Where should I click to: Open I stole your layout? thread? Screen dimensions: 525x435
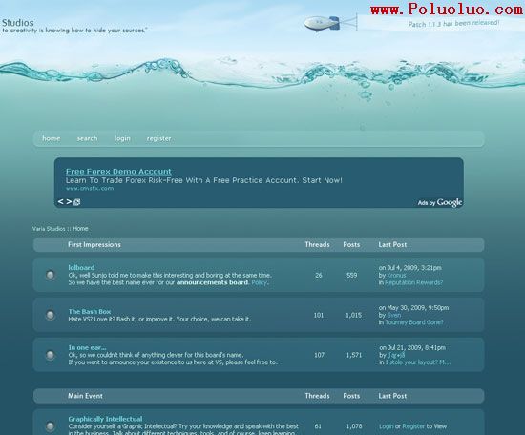pos(418,362)
